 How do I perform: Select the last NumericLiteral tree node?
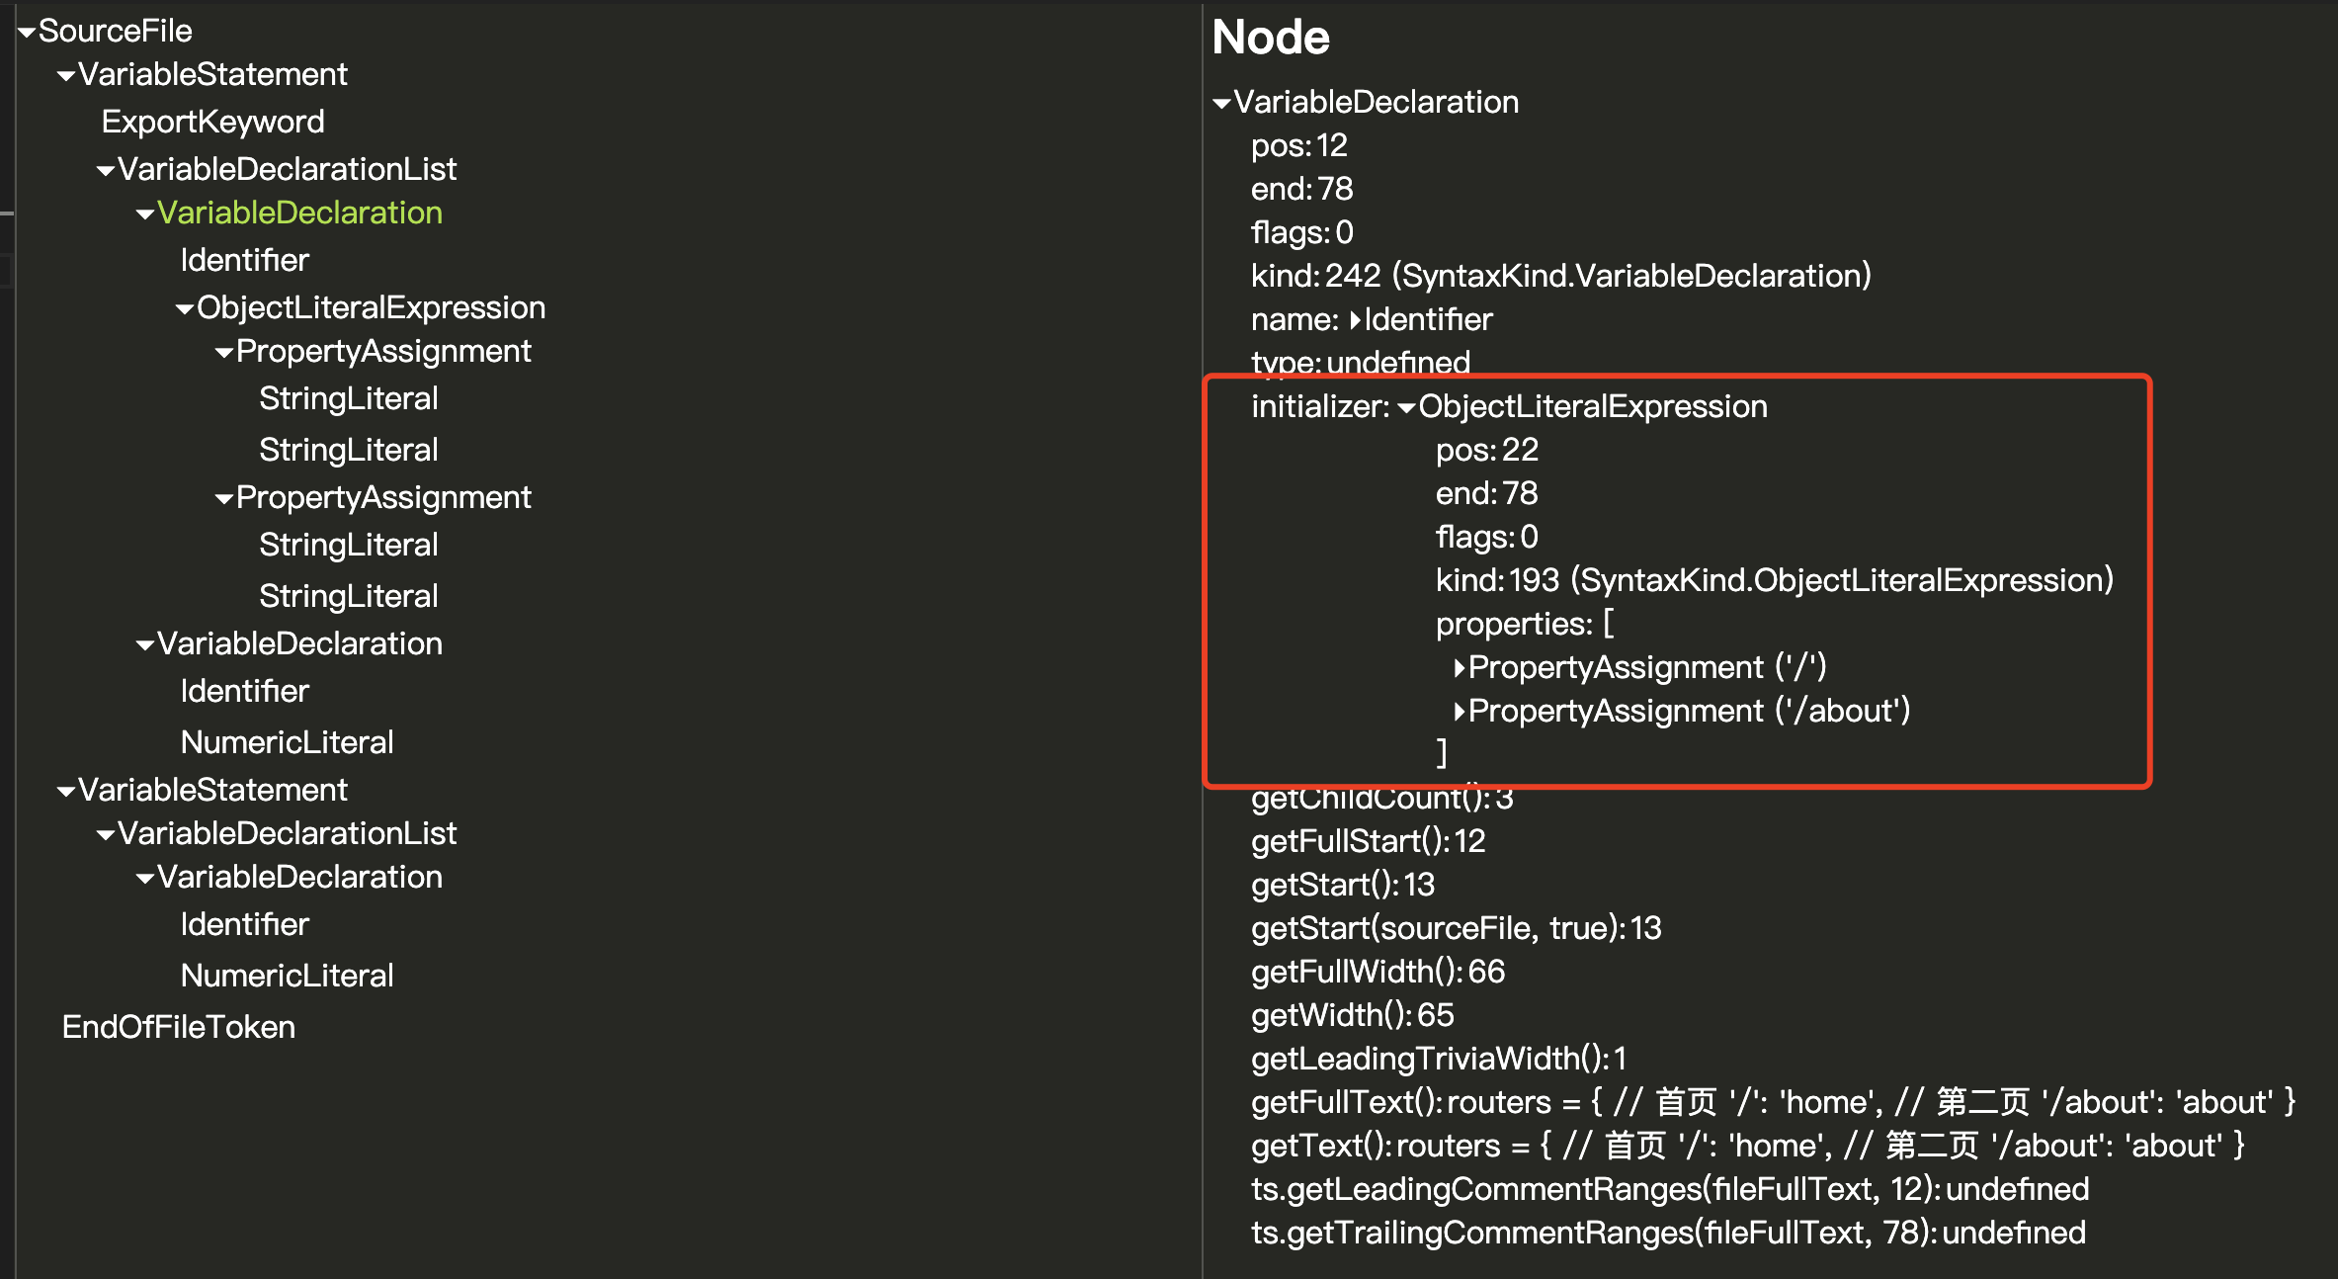[x=287, y=976]
